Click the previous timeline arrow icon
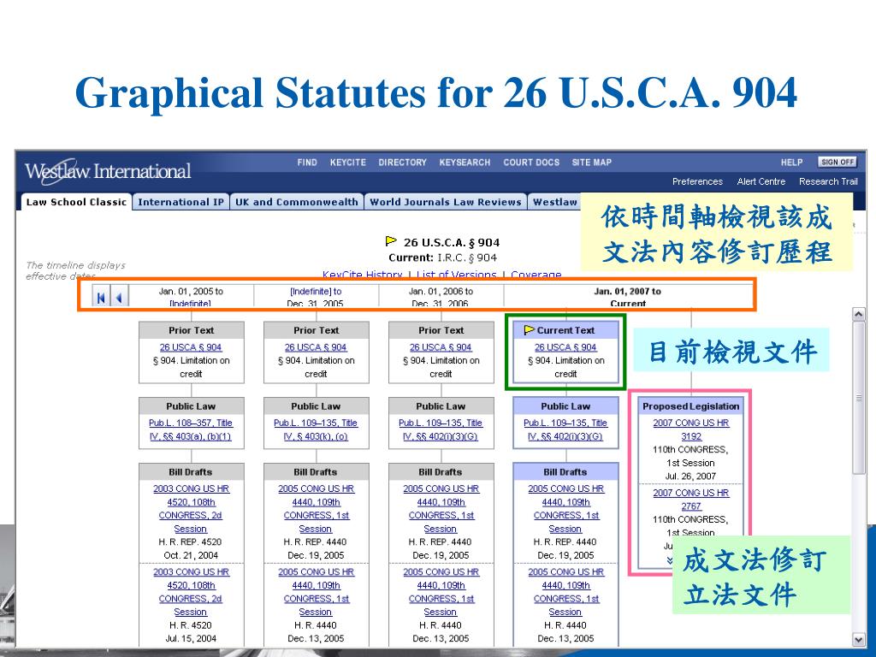The height and width of the screenshot is (657, 876). (x=119, y=298)
